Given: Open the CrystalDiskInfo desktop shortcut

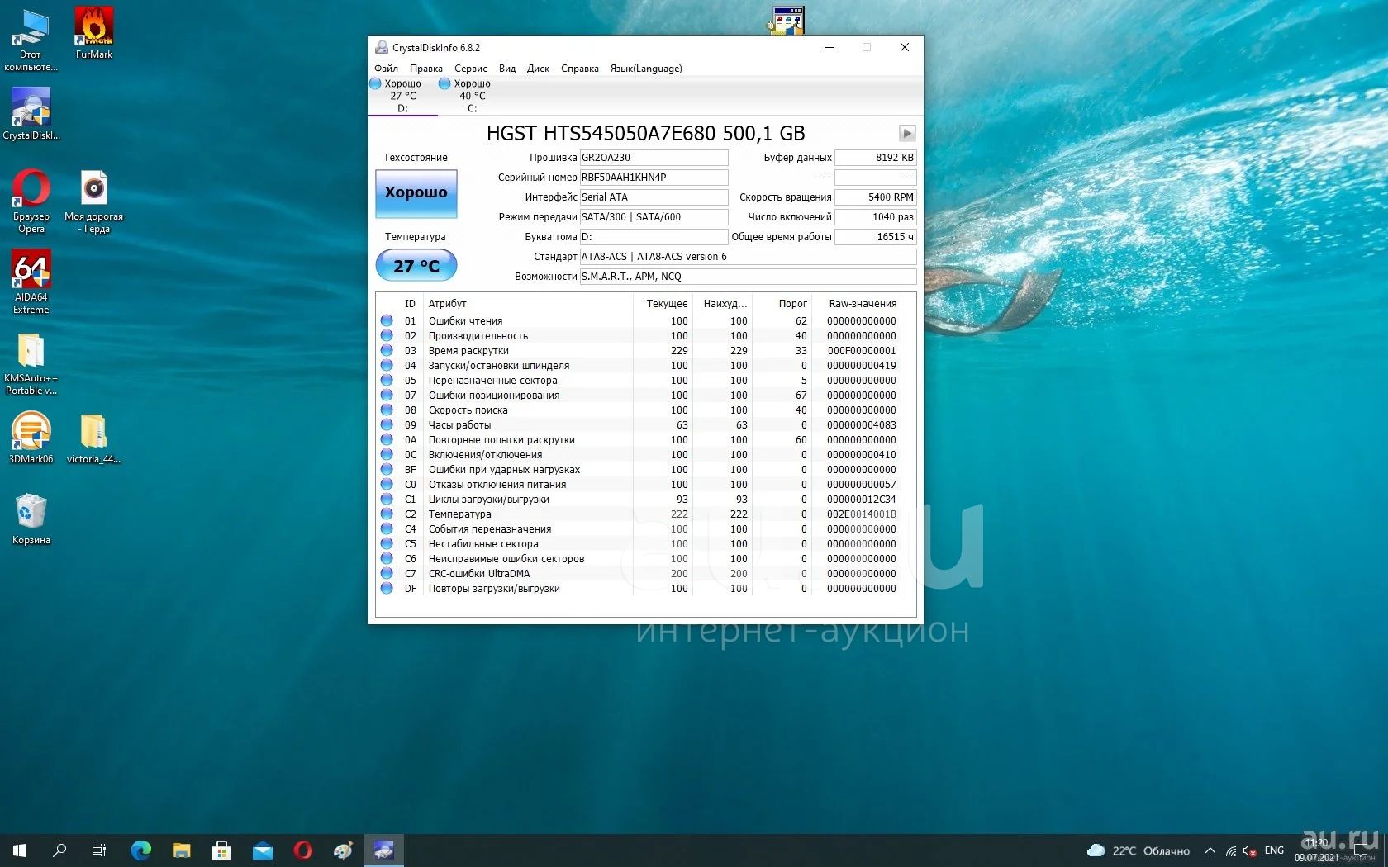Looking at the screenshot, I should coord(31,114).
